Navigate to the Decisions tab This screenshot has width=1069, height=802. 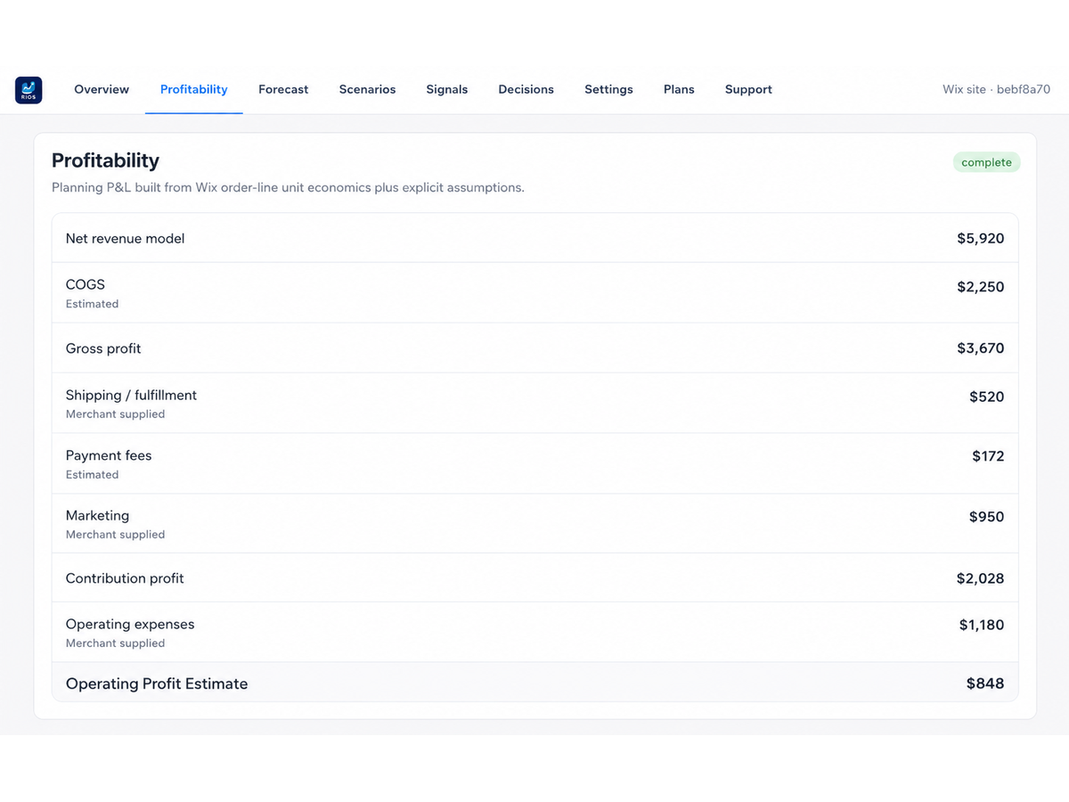pos(526,89)
